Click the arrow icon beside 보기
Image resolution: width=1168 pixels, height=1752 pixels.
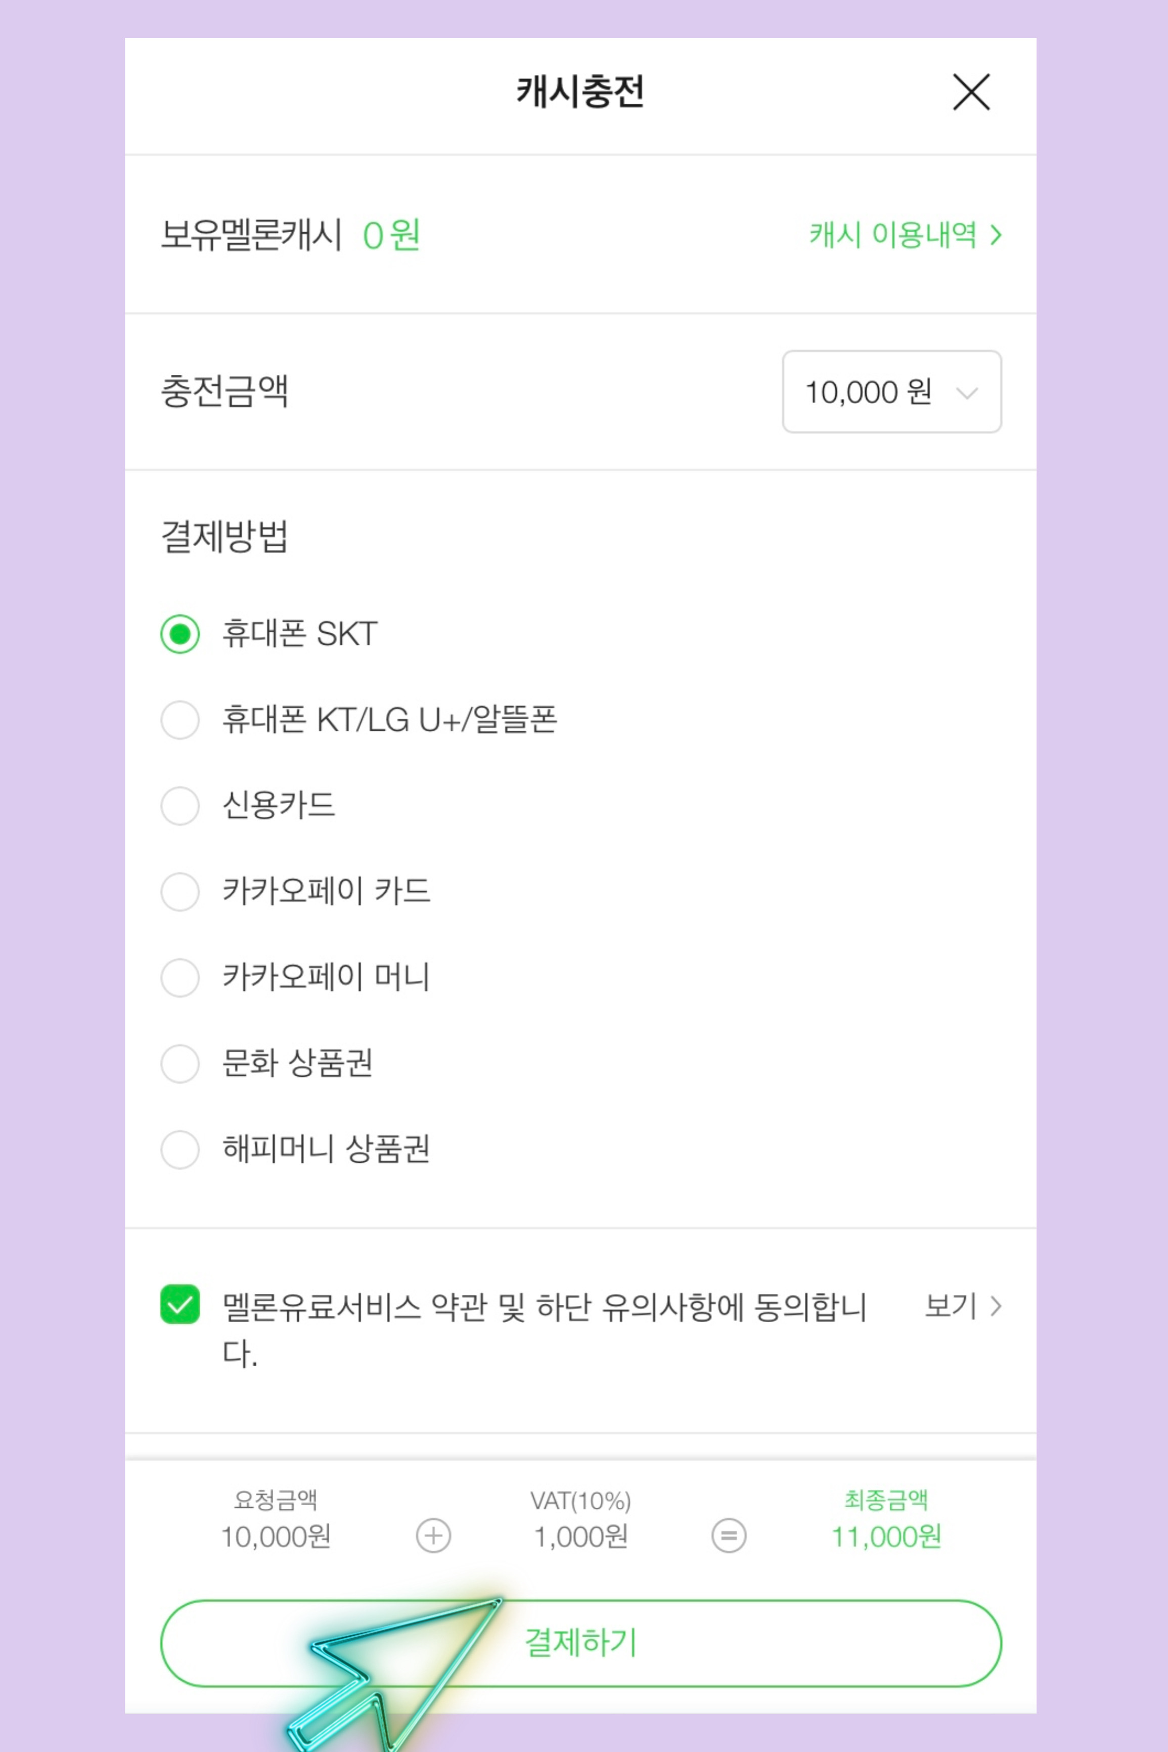tap(996, 1306)
